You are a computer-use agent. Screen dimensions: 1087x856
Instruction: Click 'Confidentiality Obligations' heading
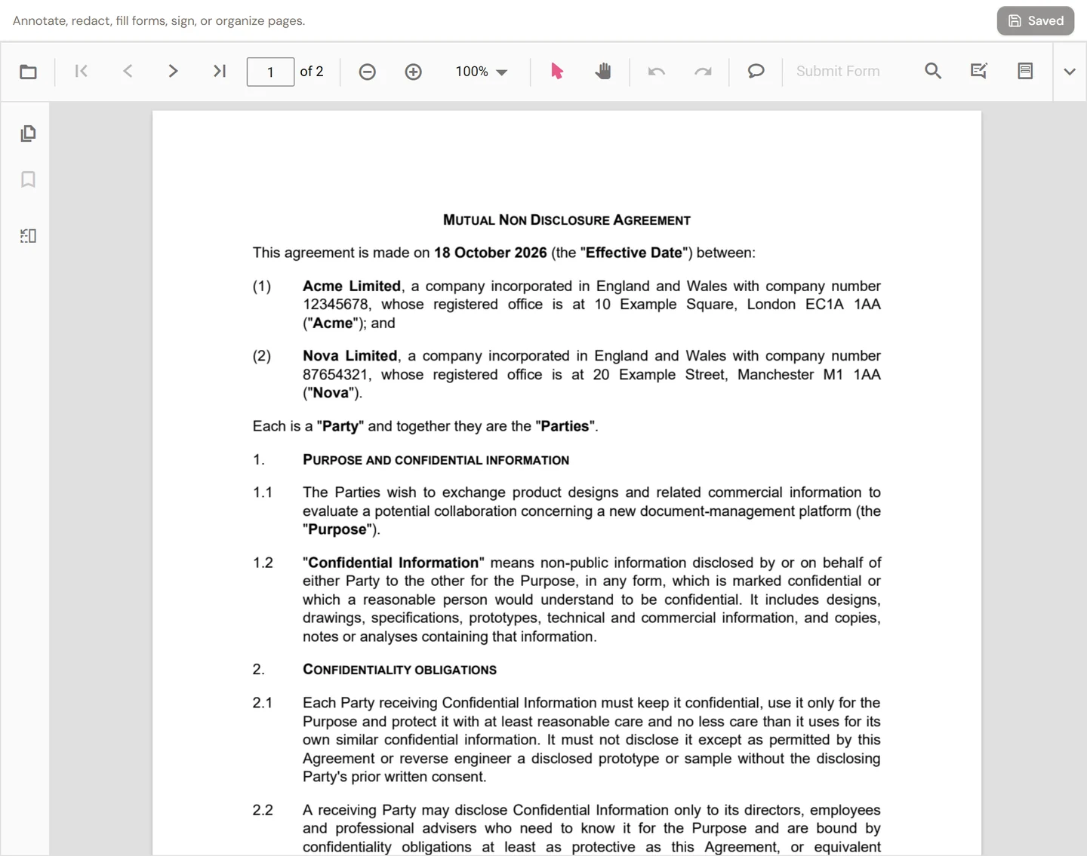400,670
